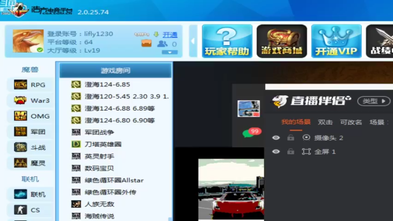Toggle the lock on 摄像头 2
This screenshot has width=393, height=221.
coord(291,138)
